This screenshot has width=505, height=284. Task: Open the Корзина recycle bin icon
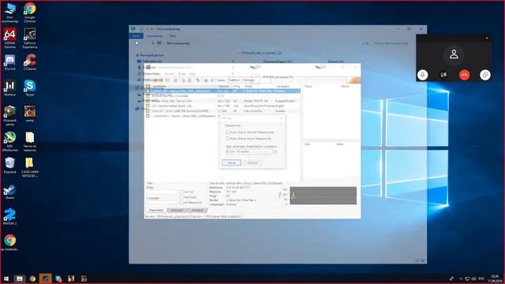9,166
